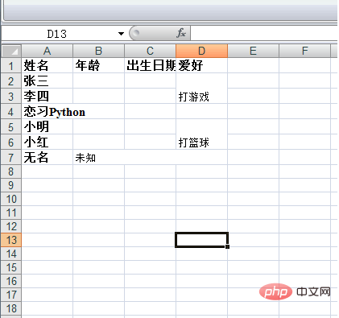The image size is (339, 318).
Task: Select row 2 header
Action: pos(11,81)
